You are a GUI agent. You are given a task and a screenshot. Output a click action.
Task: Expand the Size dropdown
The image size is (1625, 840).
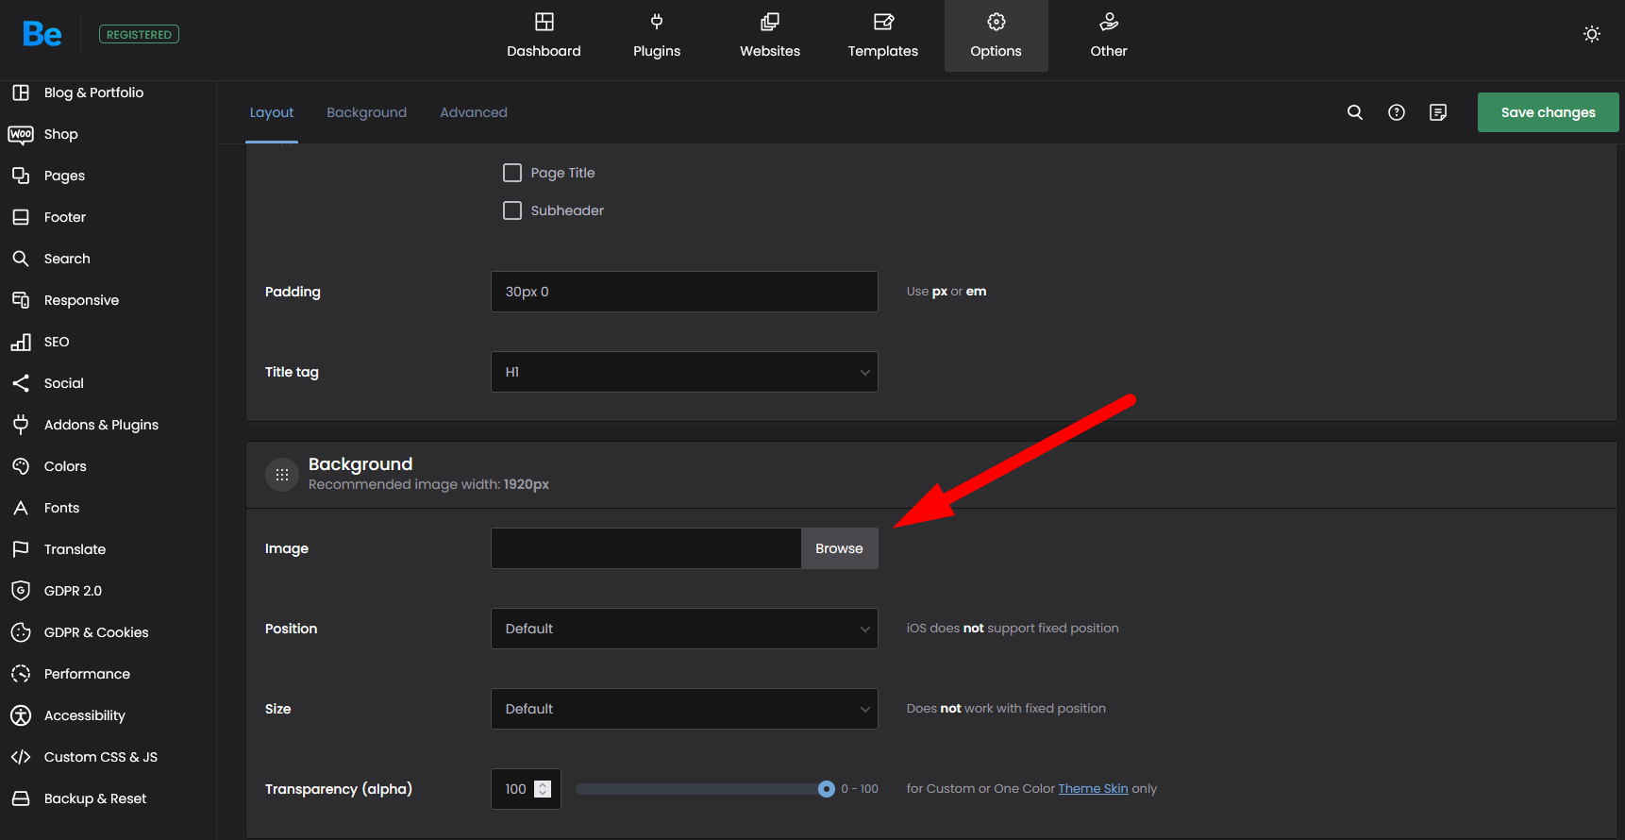684,709
